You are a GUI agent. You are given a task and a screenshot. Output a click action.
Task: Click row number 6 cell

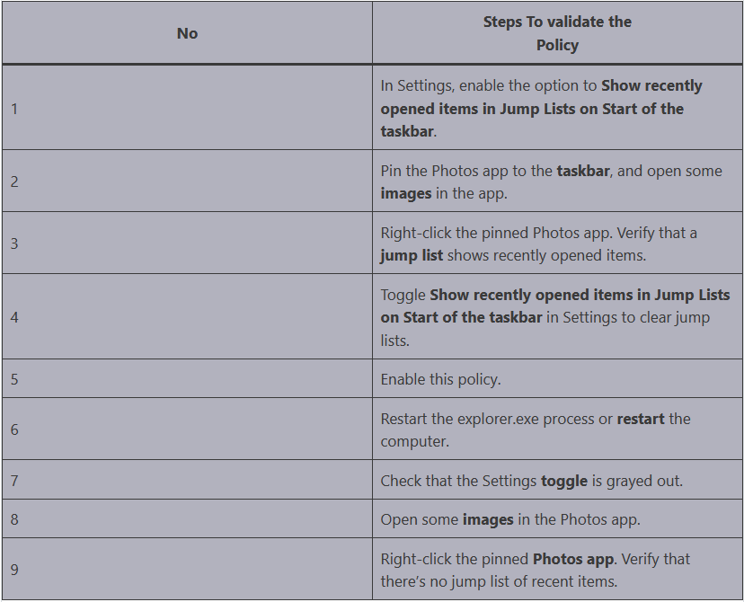187,429
